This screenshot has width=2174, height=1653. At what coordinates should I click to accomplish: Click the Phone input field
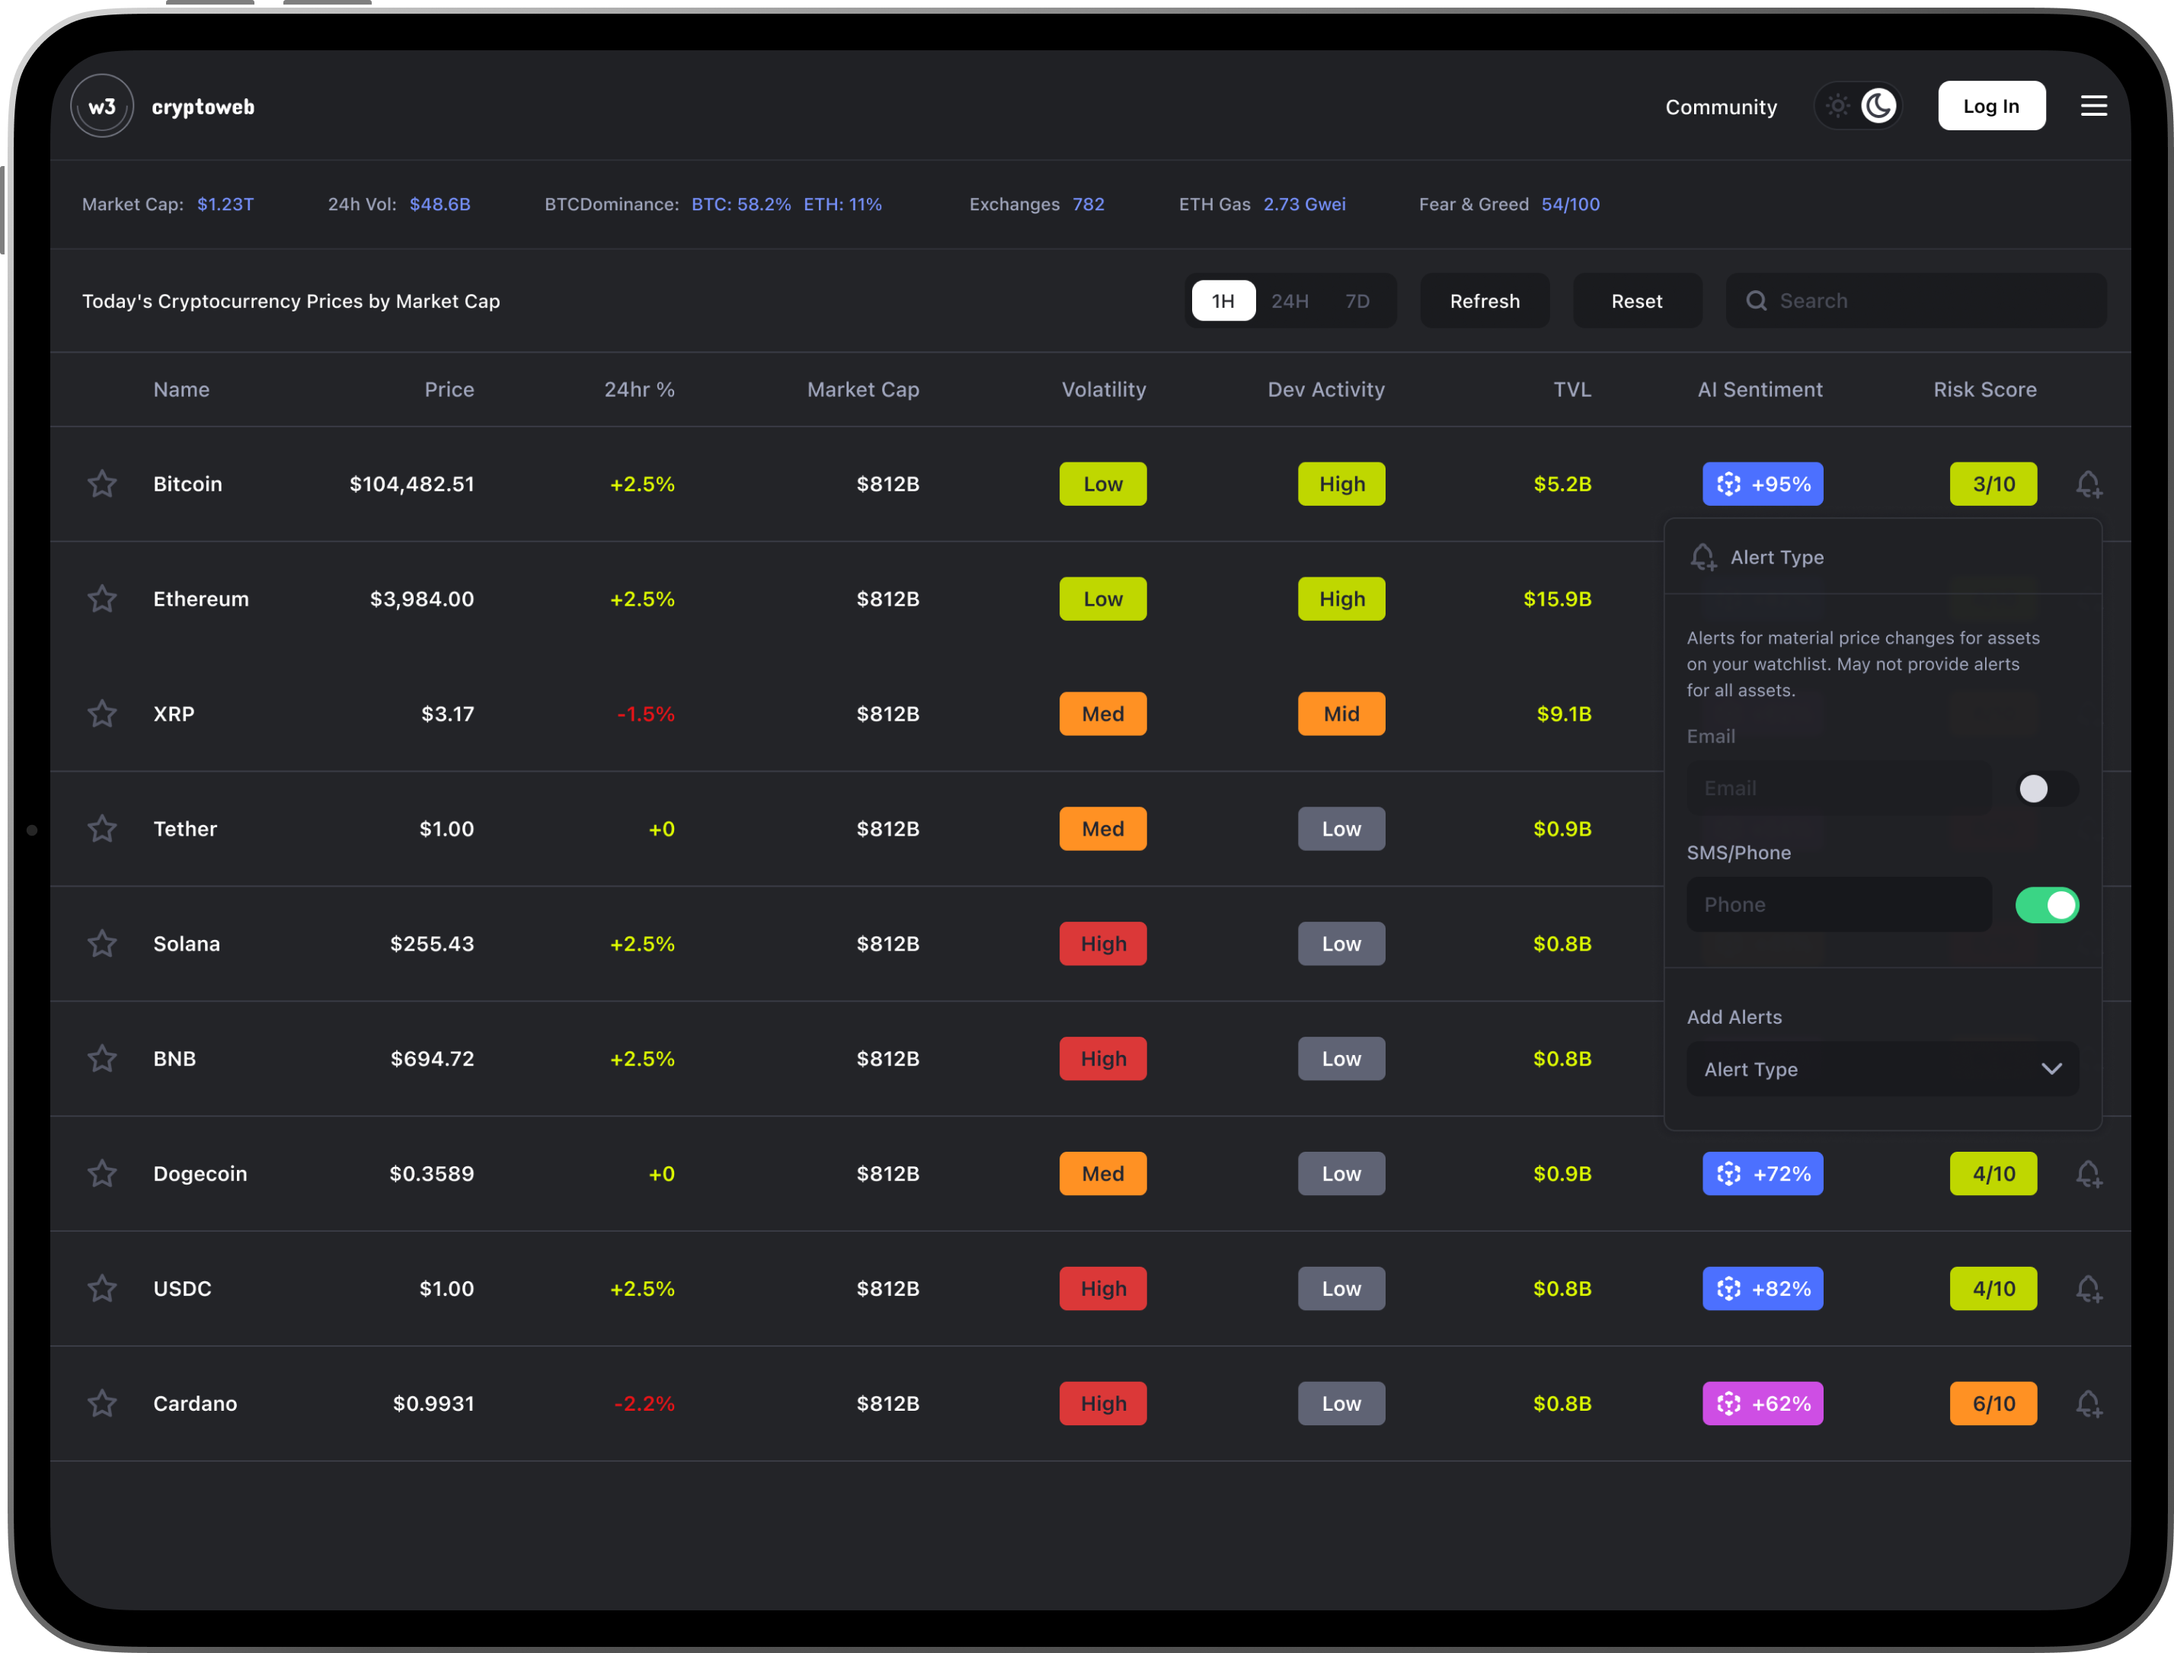(x=1837, y=904)
